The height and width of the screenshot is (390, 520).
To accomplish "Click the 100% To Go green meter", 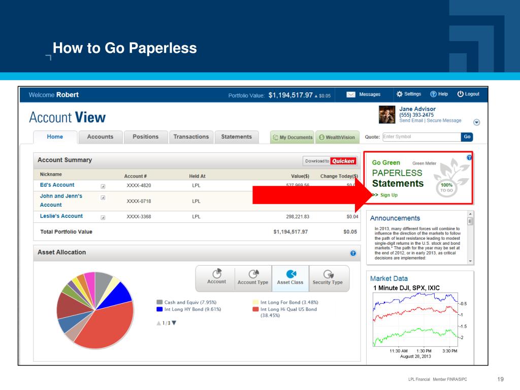I will (446, 188).
